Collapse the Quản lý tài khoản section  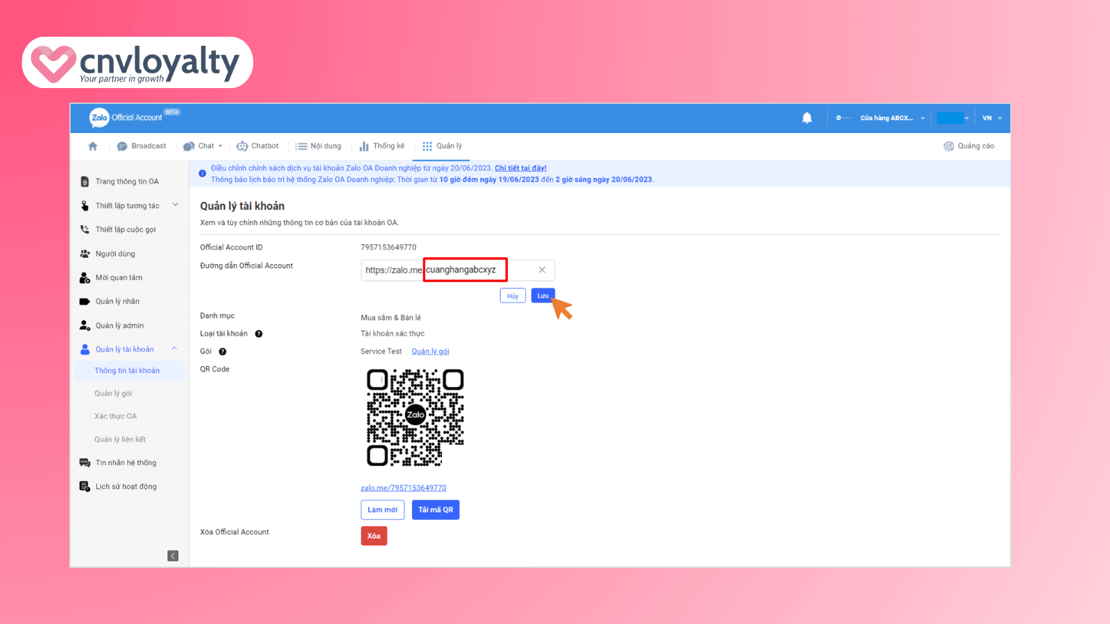pos(174,349)
